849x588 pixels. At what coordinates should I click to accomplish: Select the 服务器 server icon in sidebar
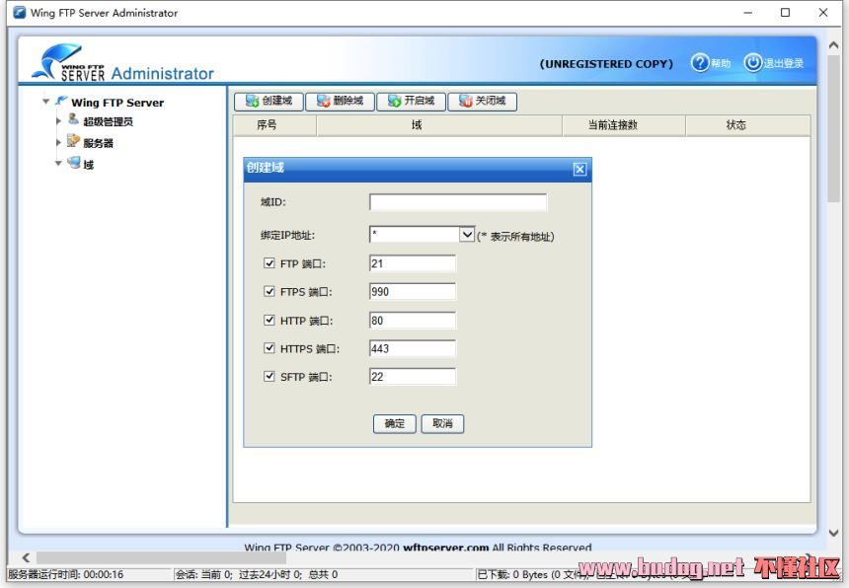click(x=72, y=142)
